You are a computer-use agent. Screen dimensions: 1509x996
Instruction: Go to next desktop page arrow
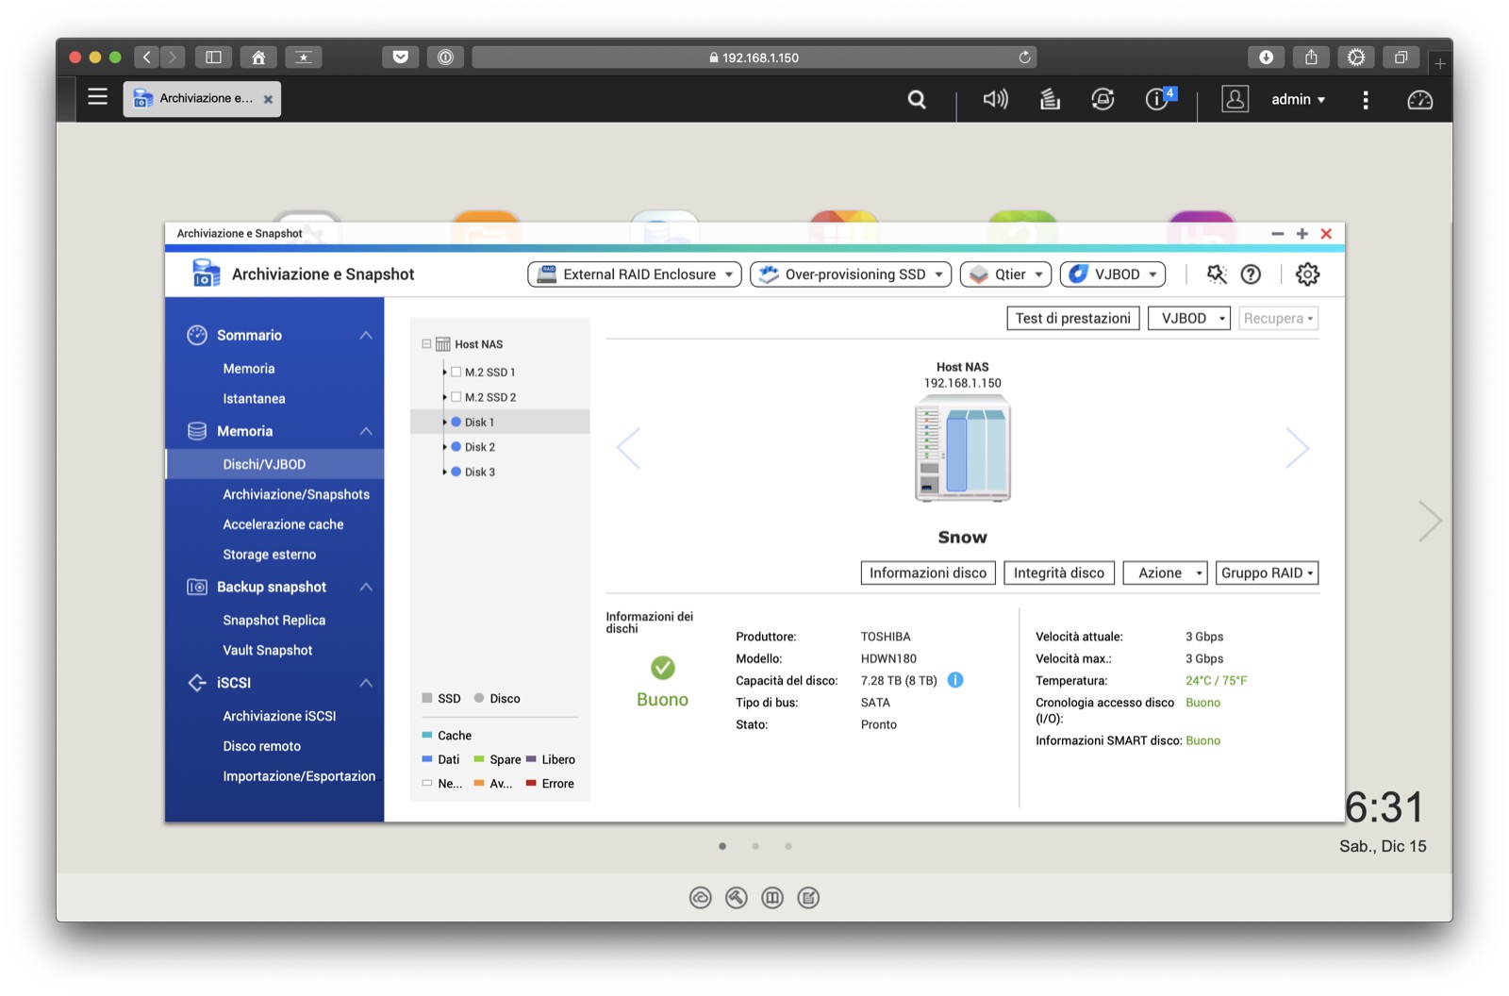1430,521
